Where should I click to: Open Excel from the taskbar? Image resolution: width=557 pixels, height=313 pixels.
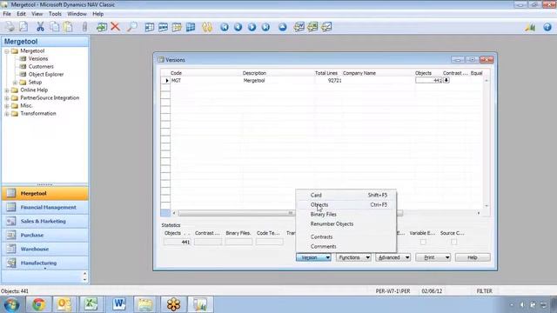pyautogui.click(x=91, y=304)
